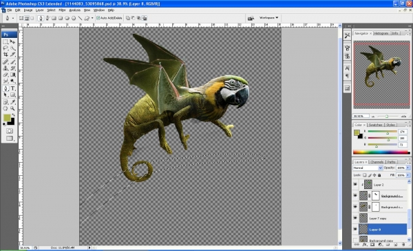Image resolution: width=413 pixels, height=251 pixels.
Task: Create a new layer icon
Action: tap(395, 245)
